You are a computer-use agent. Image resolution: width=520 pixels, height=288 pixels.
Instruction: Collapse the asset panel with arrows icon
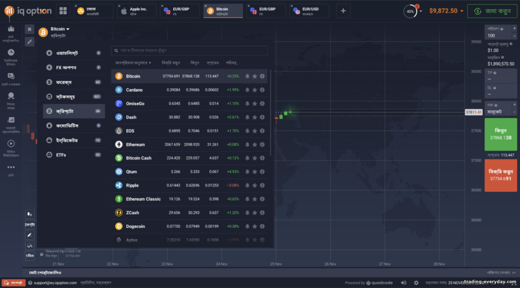click(29, 42)
